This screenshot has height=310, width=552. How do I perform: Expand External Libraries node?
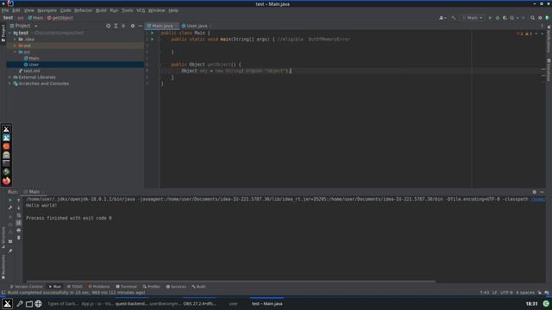[9, 77]
